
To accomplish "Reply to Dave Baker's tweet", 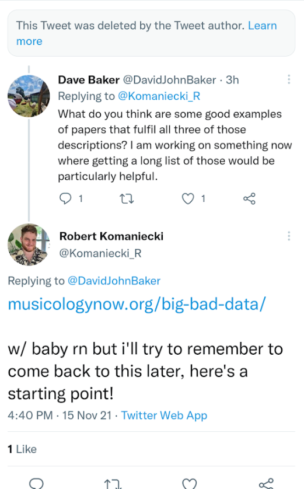I will point(65,198).
